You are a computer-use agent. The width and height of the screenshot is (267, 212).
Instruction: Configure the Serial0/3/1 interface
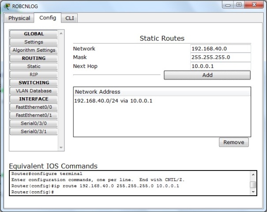point(34,131)
